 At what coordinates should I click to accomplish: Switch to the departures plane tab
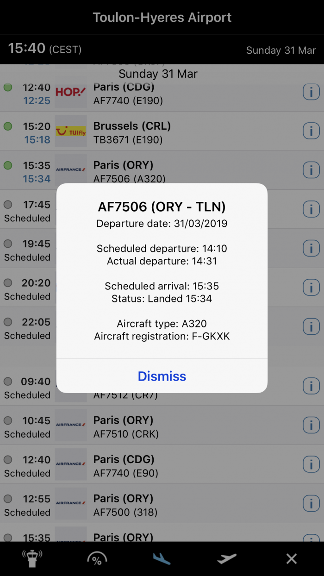point(227,559)
